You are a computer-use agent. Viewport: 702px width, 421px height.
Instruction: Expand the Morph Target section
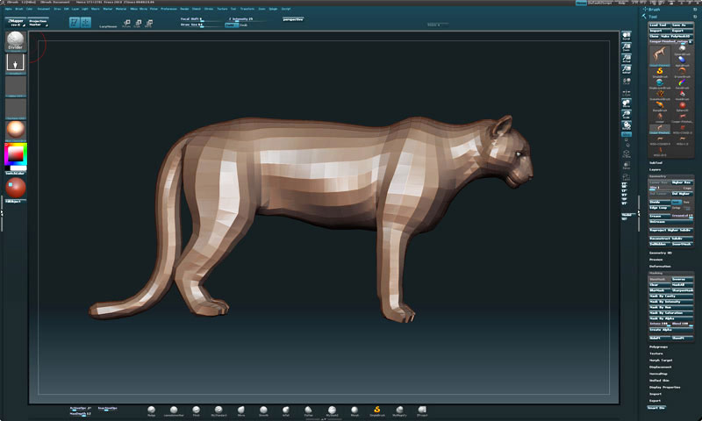pyautogui.click(x=661, y=360)
